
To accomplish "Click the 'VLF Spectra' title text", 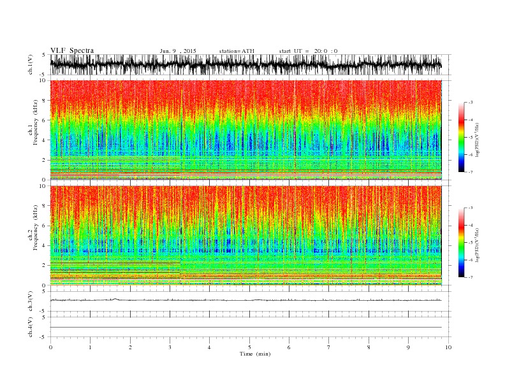I will (x=72, y=50).
